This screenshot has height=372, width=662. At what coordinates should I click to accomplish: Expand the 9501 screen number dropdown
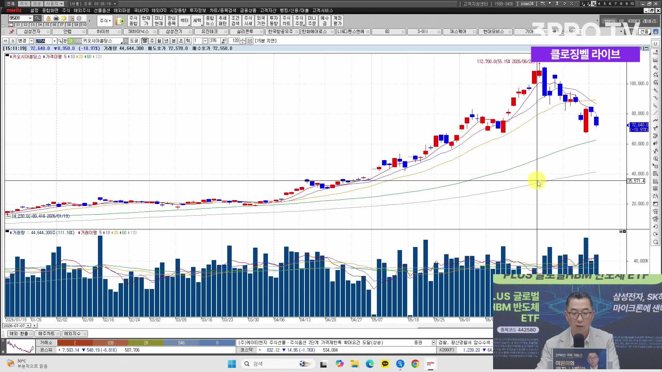pos(30,18)
